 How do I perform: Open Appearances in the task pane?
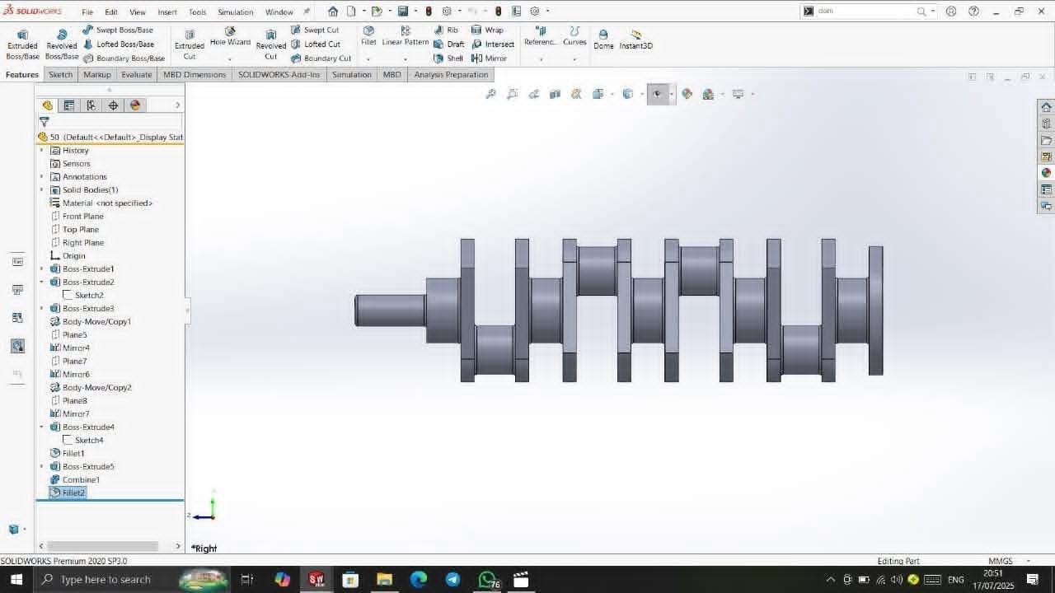tap(1047, 173)
